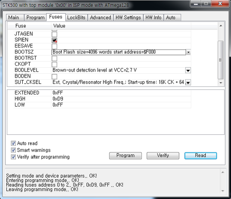This screenshot has width=231, height=199.
Task: Open the HW Info tab
Action: click(154, 18)
